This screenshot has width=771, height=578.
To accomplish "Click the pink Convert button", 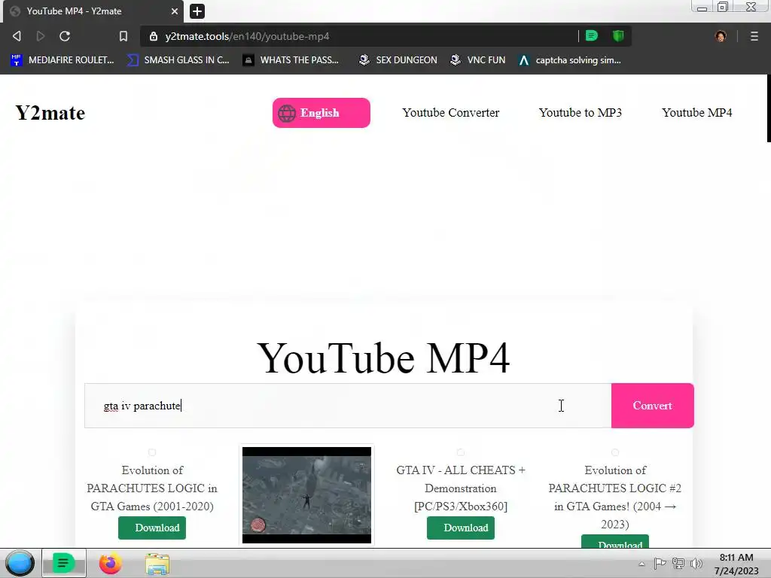I will click(653, 406).
